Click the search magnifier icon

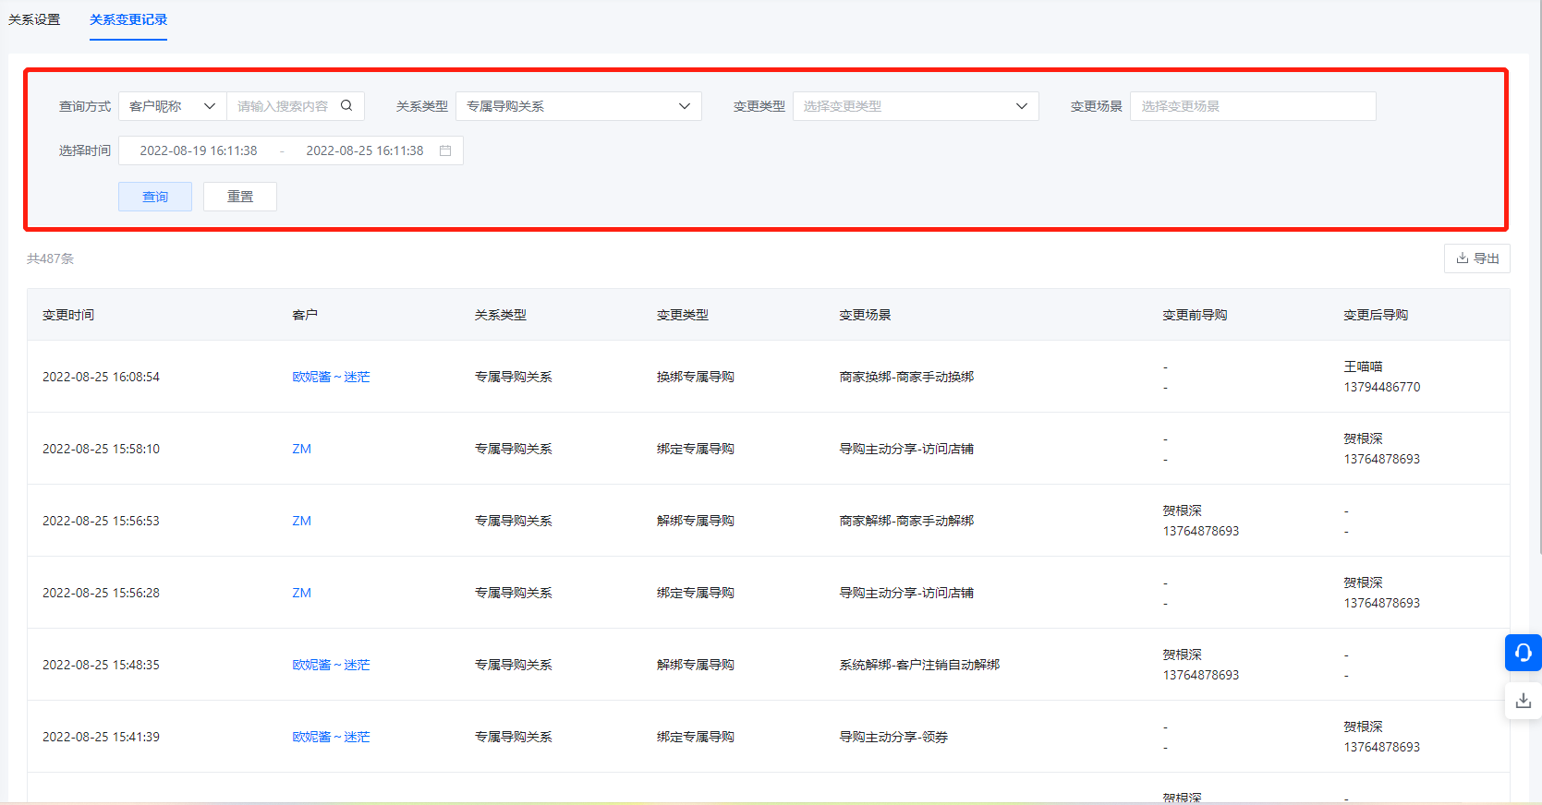(x=346, y=106)
